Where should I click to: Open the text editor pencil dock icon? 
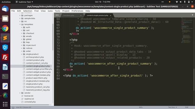click(x=5, y=86)
